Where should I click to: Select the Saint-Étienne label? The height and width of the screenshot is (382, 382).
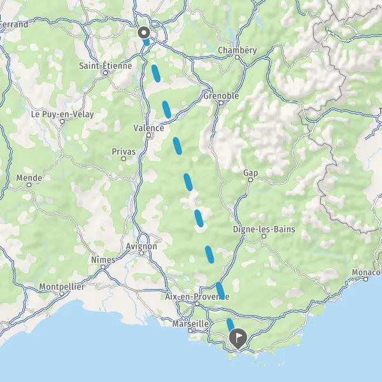click(106, 66)
